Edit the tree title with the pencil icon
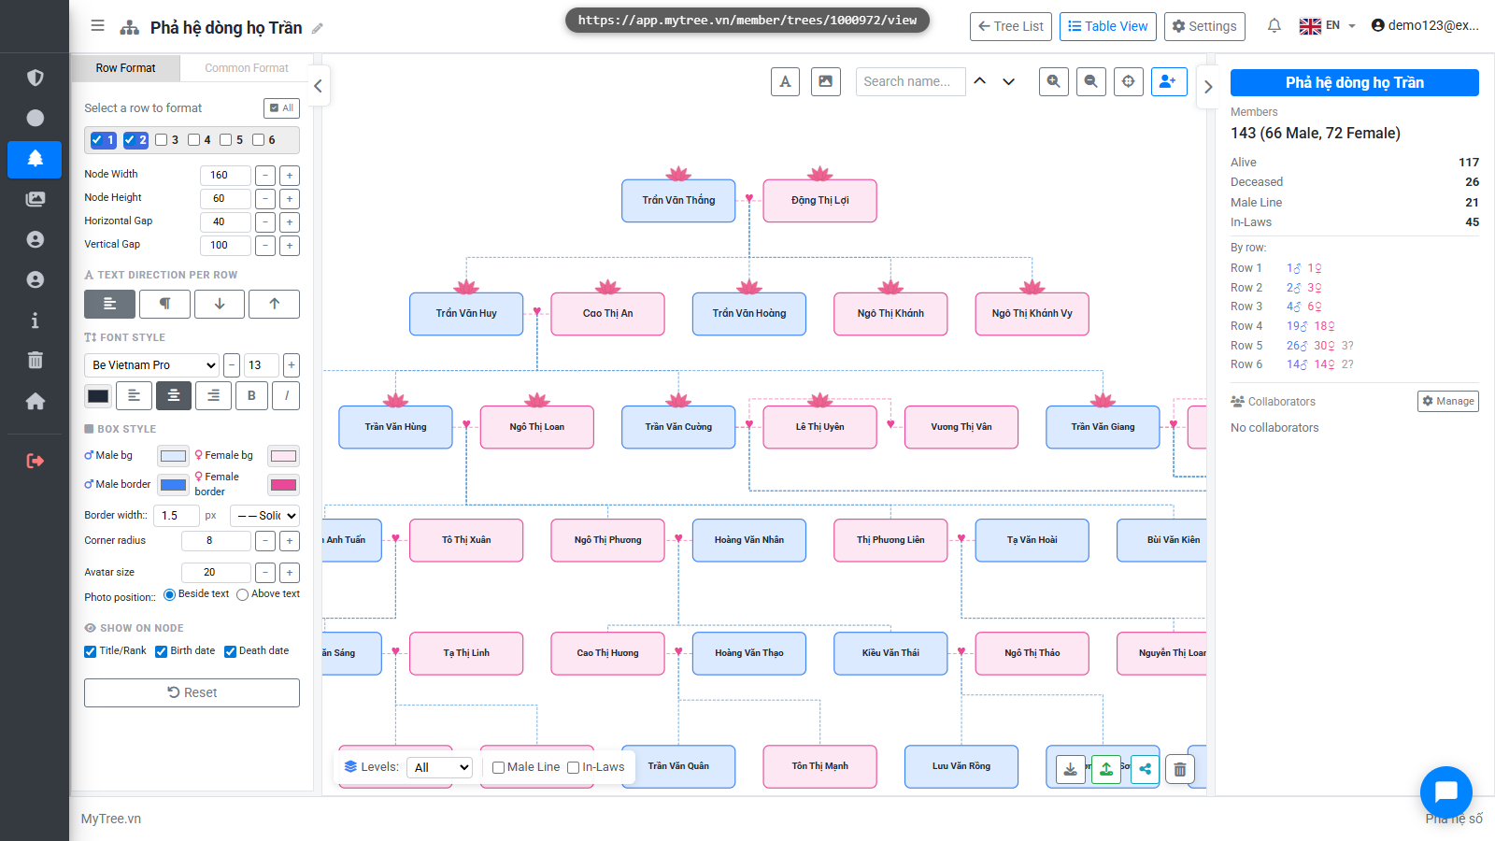The height and width of the screenshot is (841, 1495). [x=318, y=28]
